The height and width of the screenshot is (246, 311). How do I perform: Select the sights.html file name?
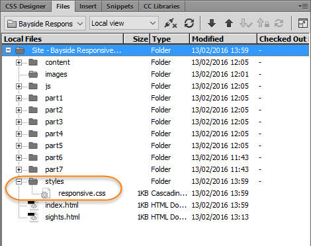tap(62, 217)
